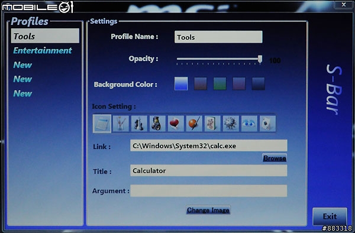Image resolution: width=355 pixels, height=233 pixels.
Task: Click the opacity value 100
Action: [275, 60]
